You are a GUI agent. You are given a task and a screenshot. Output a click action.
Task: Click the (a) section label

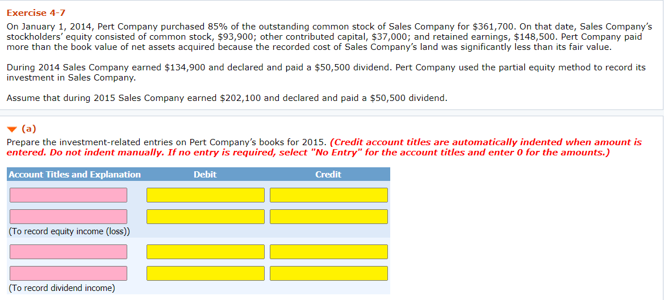28,129
